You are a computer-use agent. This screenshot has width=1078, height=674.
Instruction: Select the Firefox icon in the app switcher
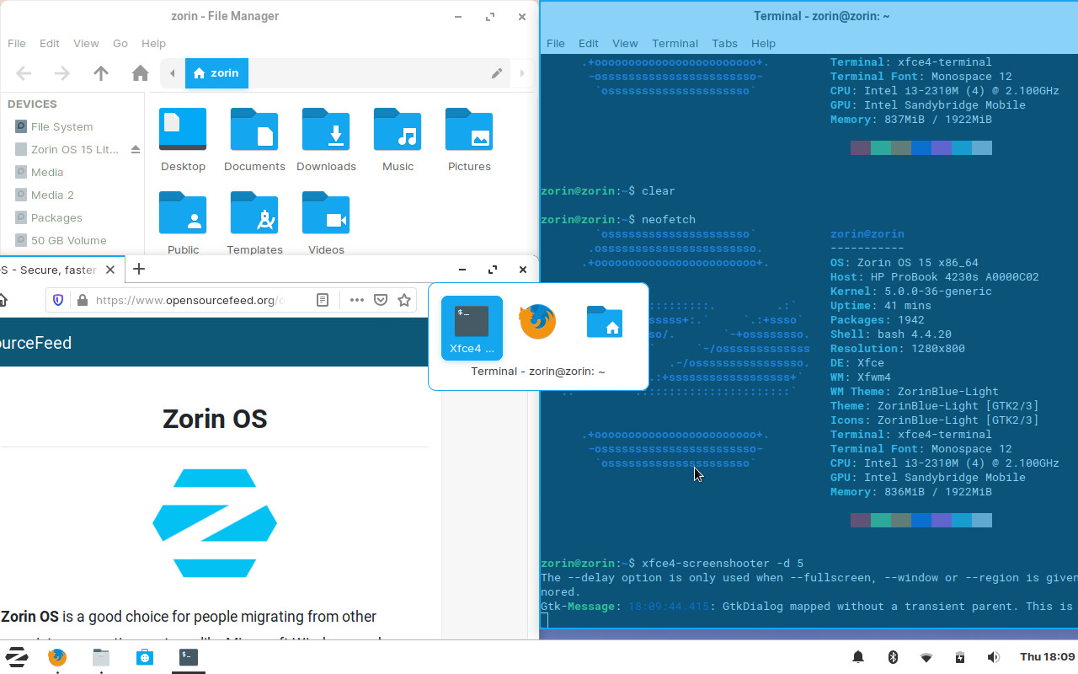537,321
